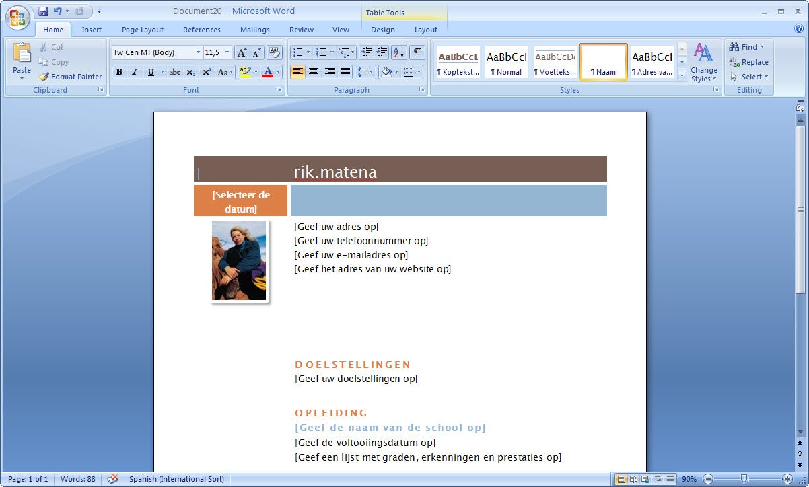Image resolution: width=809 pixels, height=487 pixels.
Task: Switch to Draft view
Action: point(670,479)
